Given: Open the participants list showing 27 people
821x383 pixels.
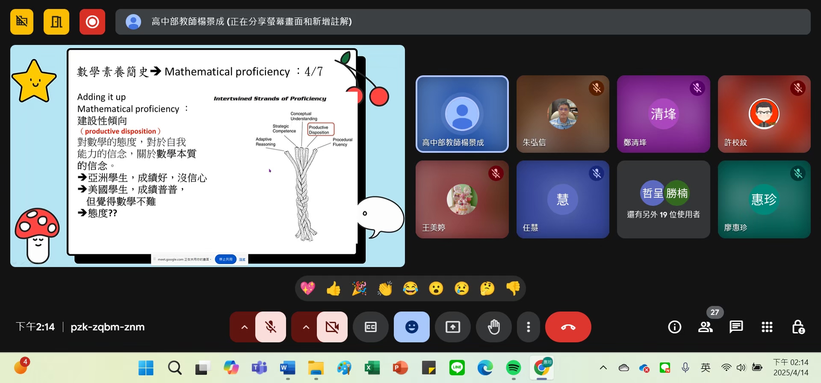Looking at the screenshot, I should [705, 327].
